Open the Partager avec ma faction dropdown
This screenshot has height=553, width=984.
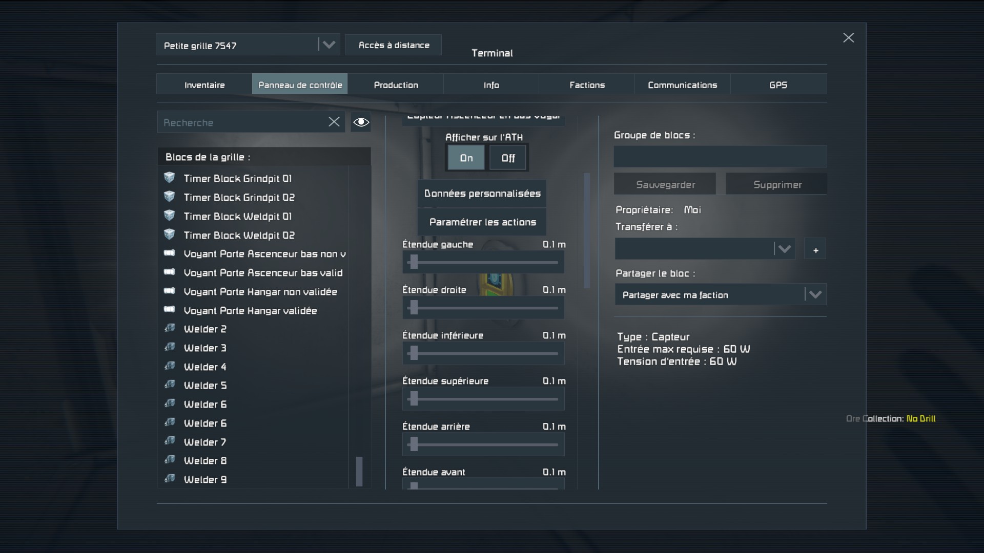[815, 295]
